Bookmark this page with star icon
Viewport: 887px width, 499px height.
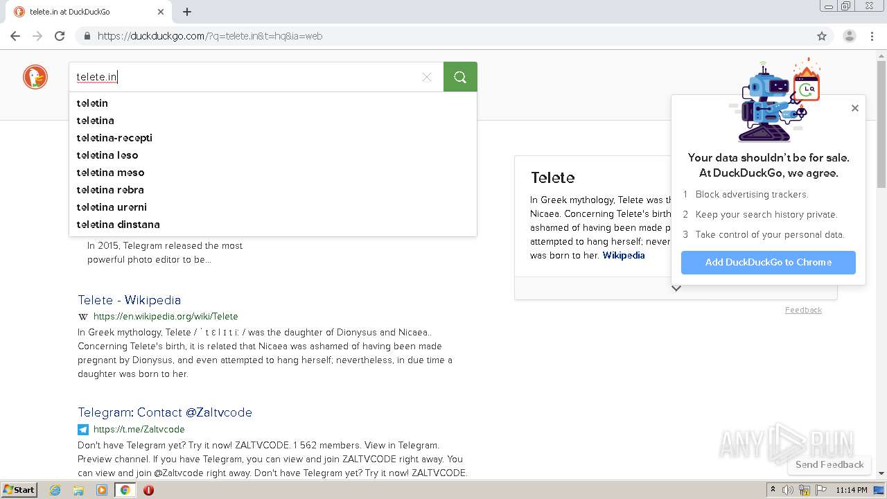(x=822, y=36)
